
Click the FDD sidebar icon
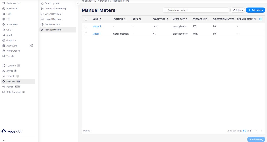4,14
